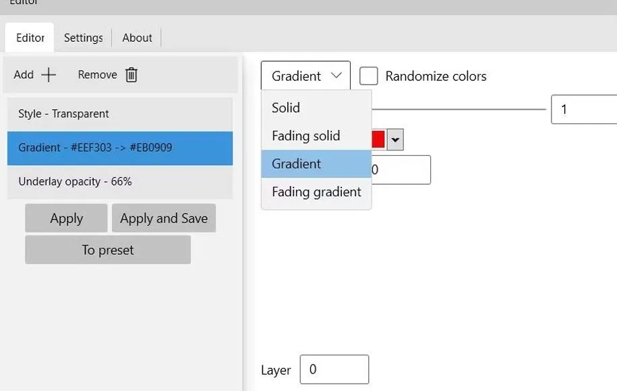Image resolution: width=617 pixels, height=391 pixels.
Task: Open the About tab
Action: click(x=137, y=38)
